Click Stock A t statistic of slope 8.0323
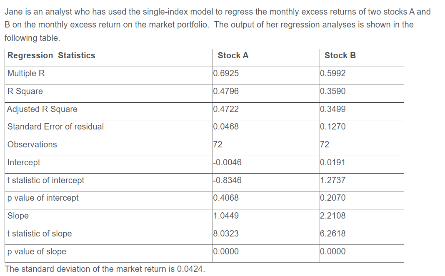Viewport: 445px width, 276px height. click(226, 234)
